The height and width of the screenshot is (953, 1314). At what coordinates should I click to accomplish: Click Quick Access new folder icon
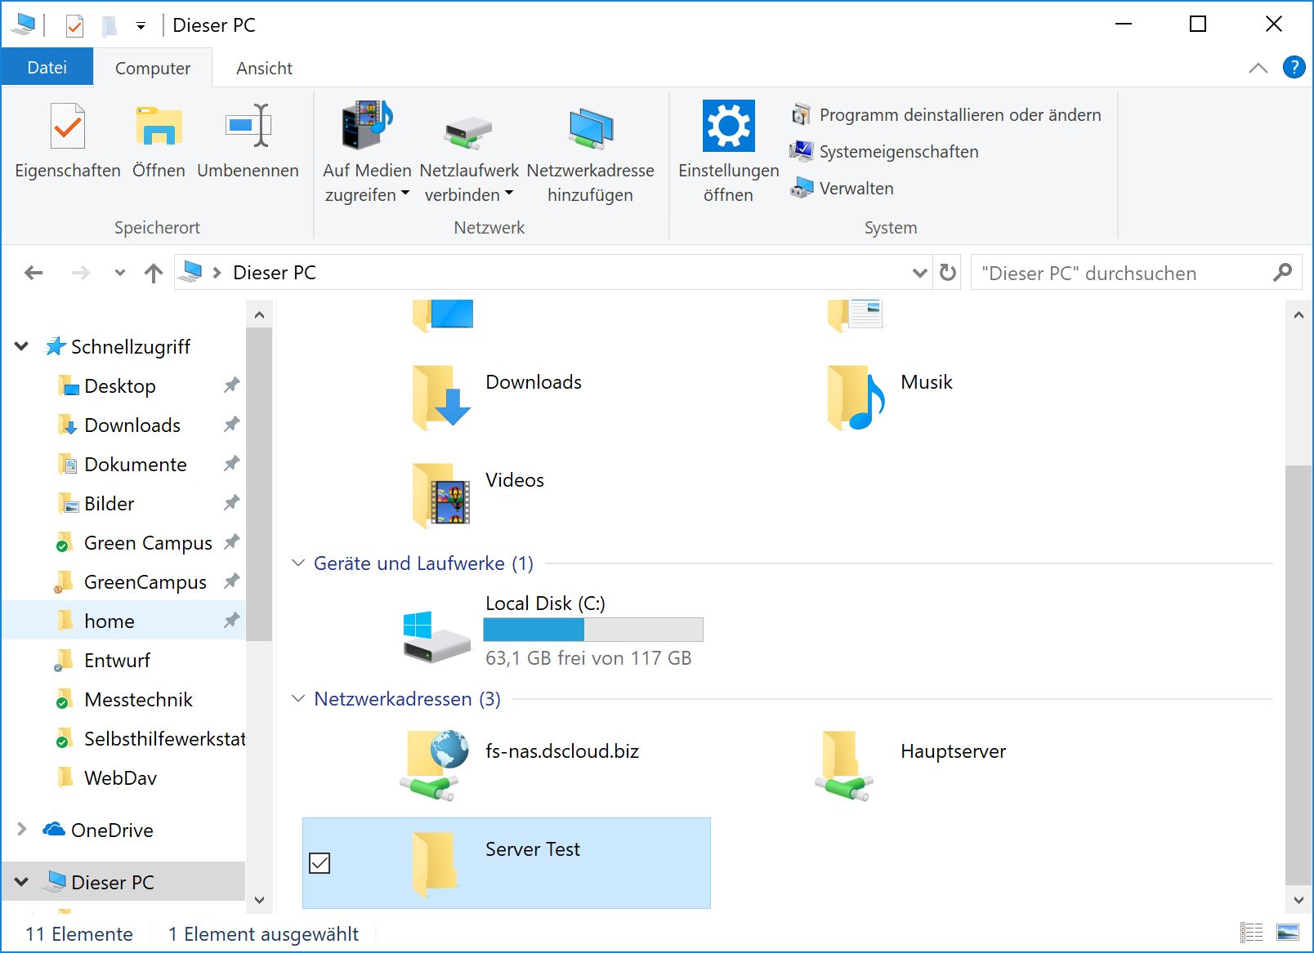[109, 26]
